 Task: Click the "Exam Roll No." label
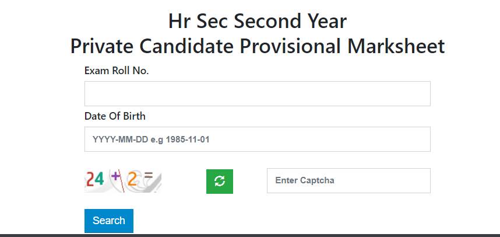click(x=117, y=71)
